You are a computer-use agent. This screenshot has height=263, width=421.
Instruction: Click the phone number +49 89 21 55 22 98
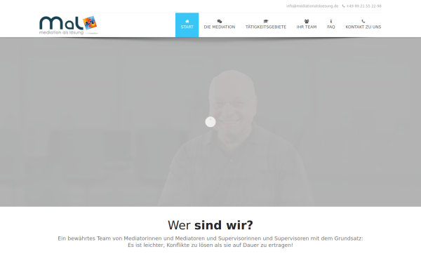pos(363,6)
